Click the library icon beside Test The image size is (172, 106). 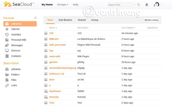point(46,103)
